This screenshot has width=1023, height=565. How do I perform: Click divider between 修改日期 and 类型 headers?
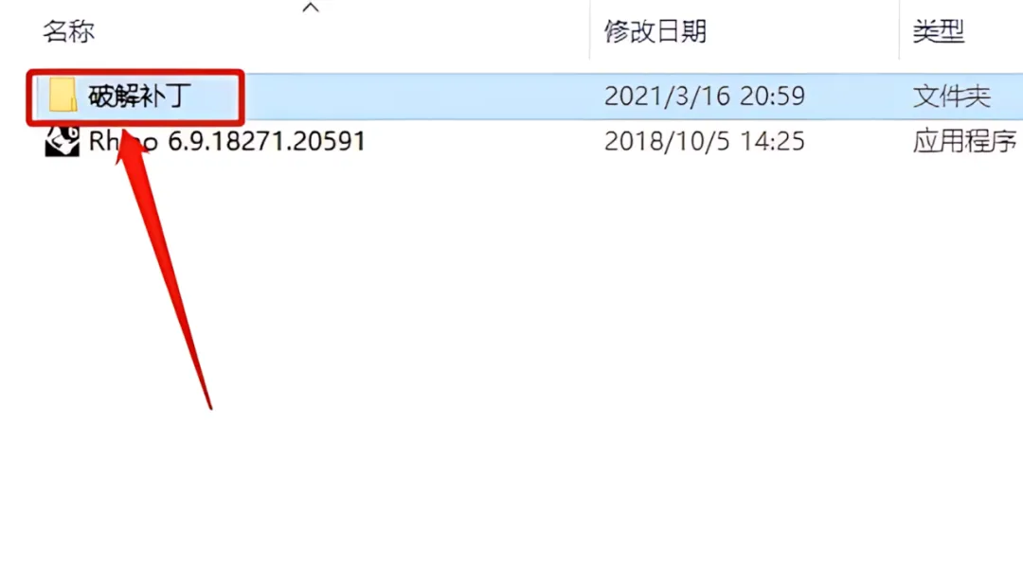[899, 30]
